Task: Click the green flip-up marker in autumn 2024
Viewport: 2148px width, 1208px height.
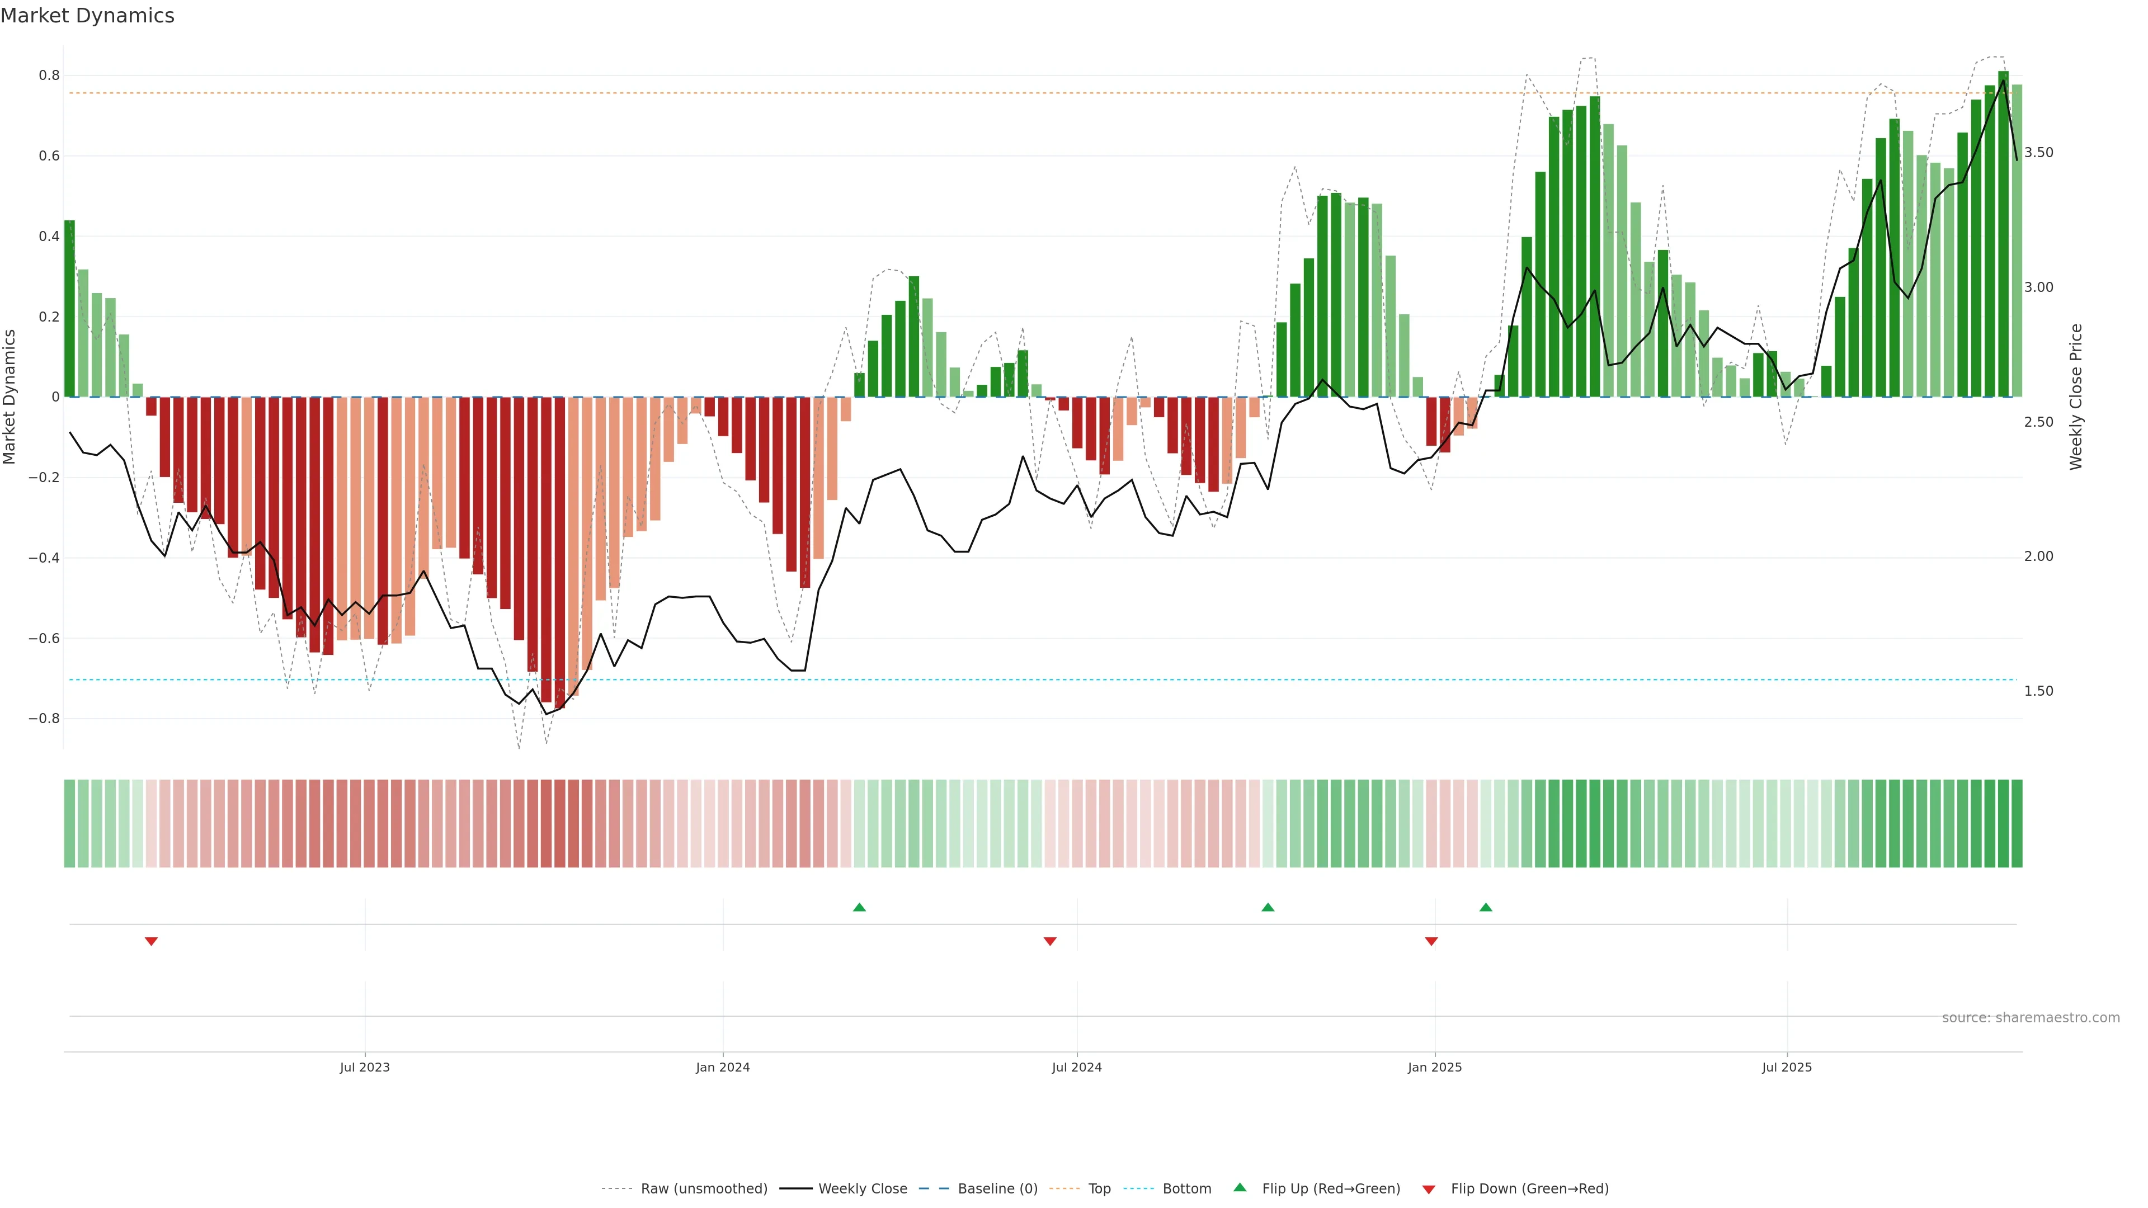Action: click(1268, 907)
